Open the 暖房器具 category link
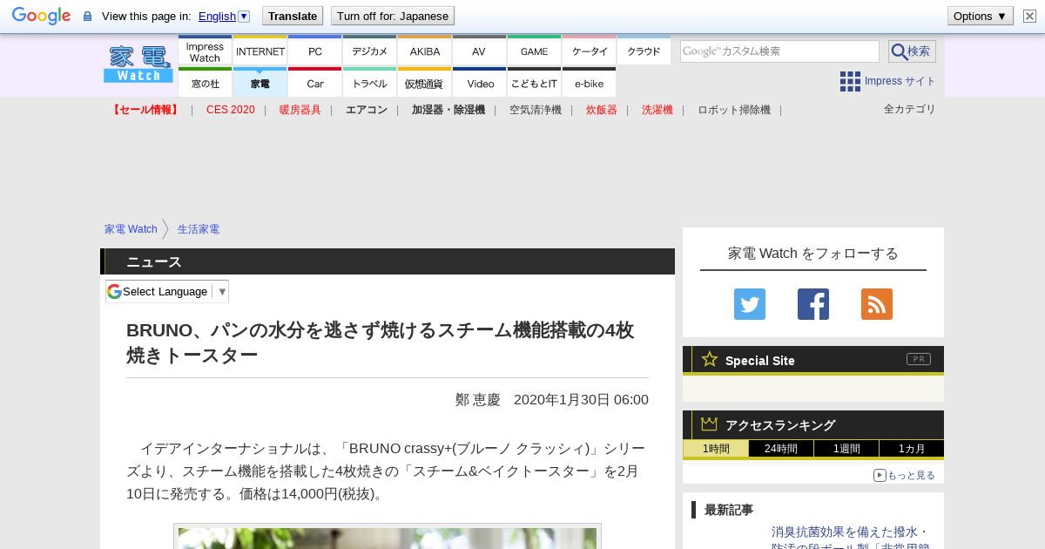 click(x=300, y=110)
